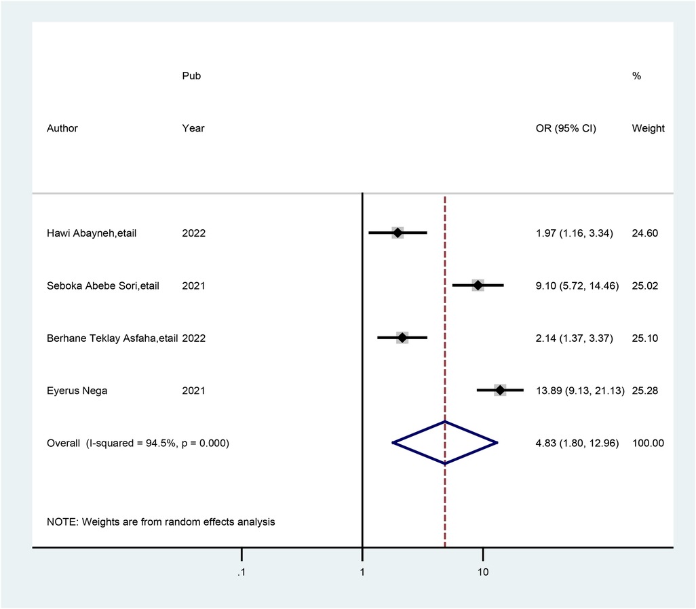The width and height of the screenshot is (696, 609).
Task: Click the total weight 100.00
Action: coord(648,443)
